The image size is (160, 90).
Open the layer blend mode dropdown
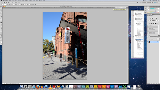(x=151, y=38)
